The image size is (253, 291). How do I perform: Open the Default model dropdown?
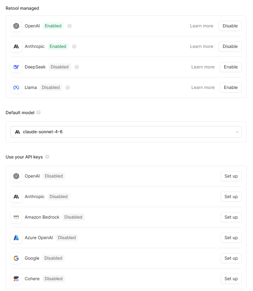[x=126, y=132]
